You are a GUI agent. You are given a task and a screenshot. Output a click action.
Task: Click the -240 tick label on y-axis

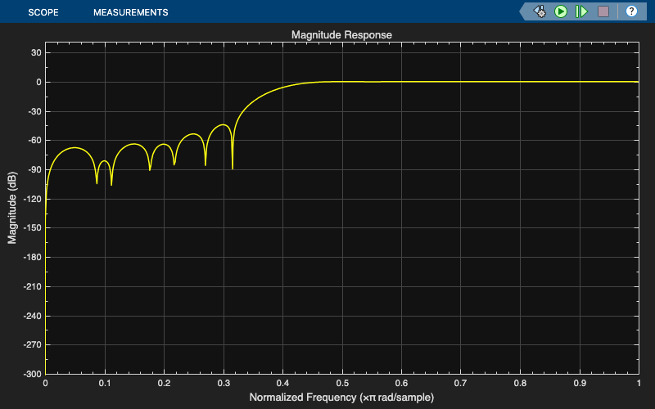(32, 316)
